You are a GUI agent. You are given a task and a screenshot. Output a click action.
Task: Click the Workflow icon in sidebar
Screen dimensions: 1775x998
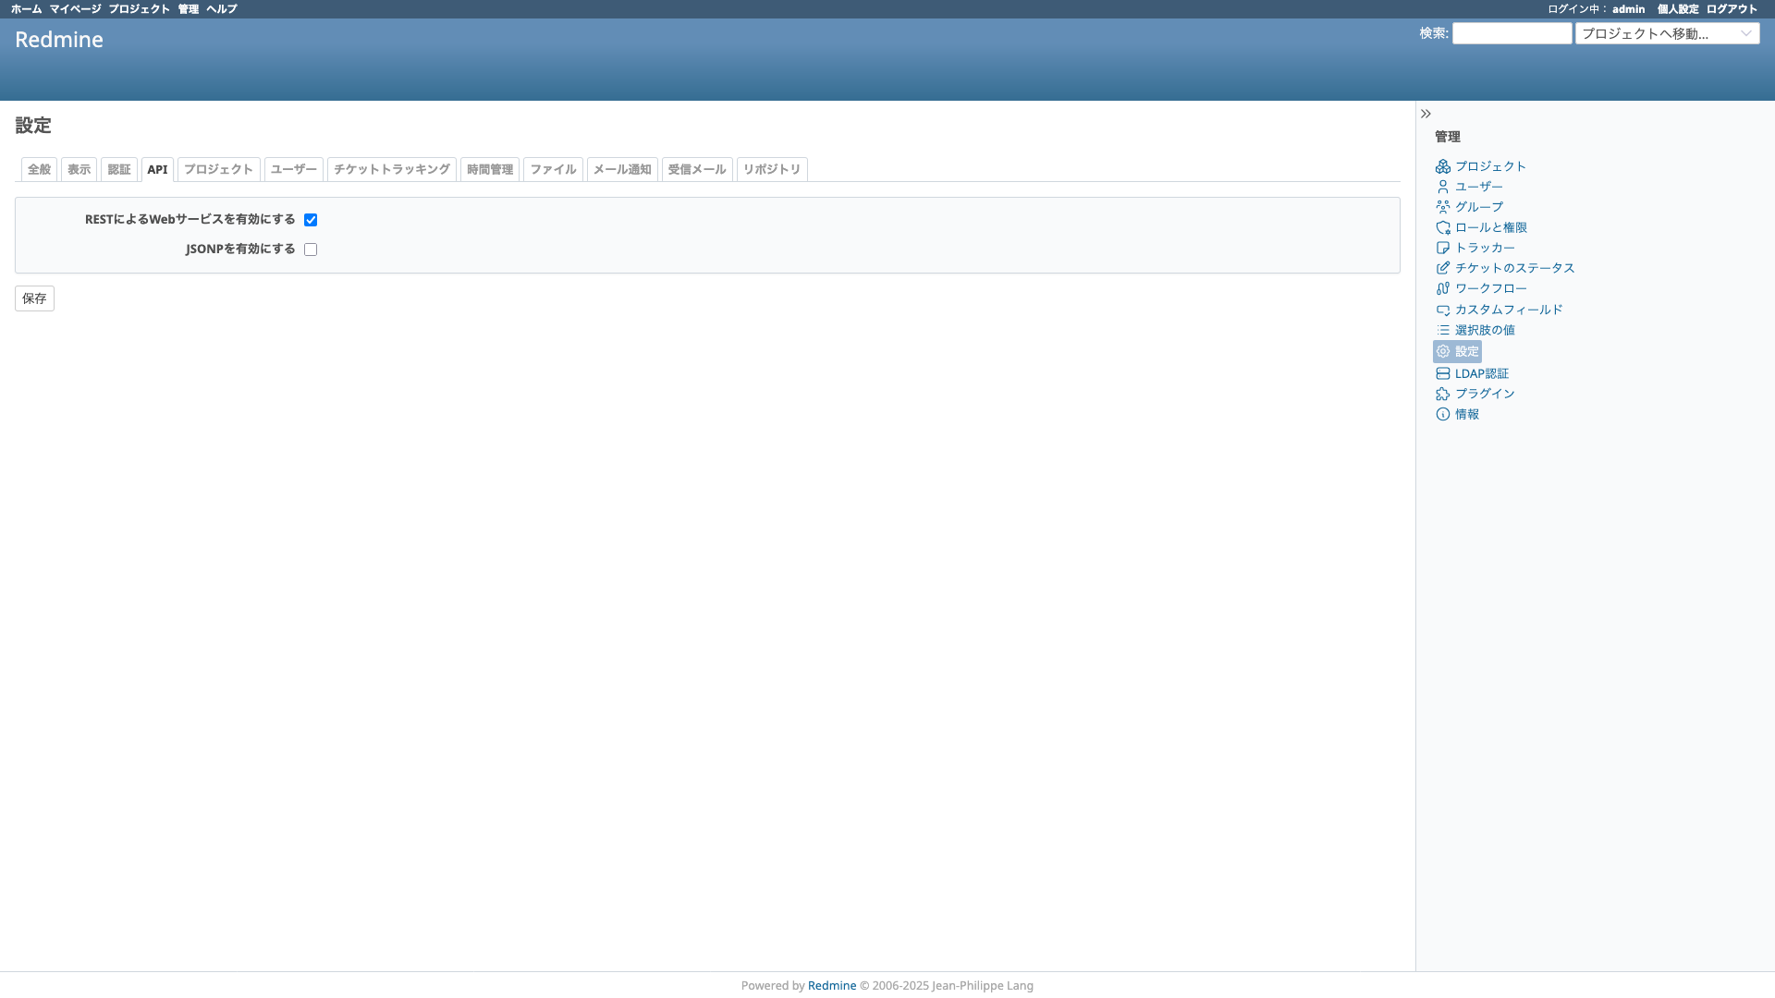(x=1442, y=288)
